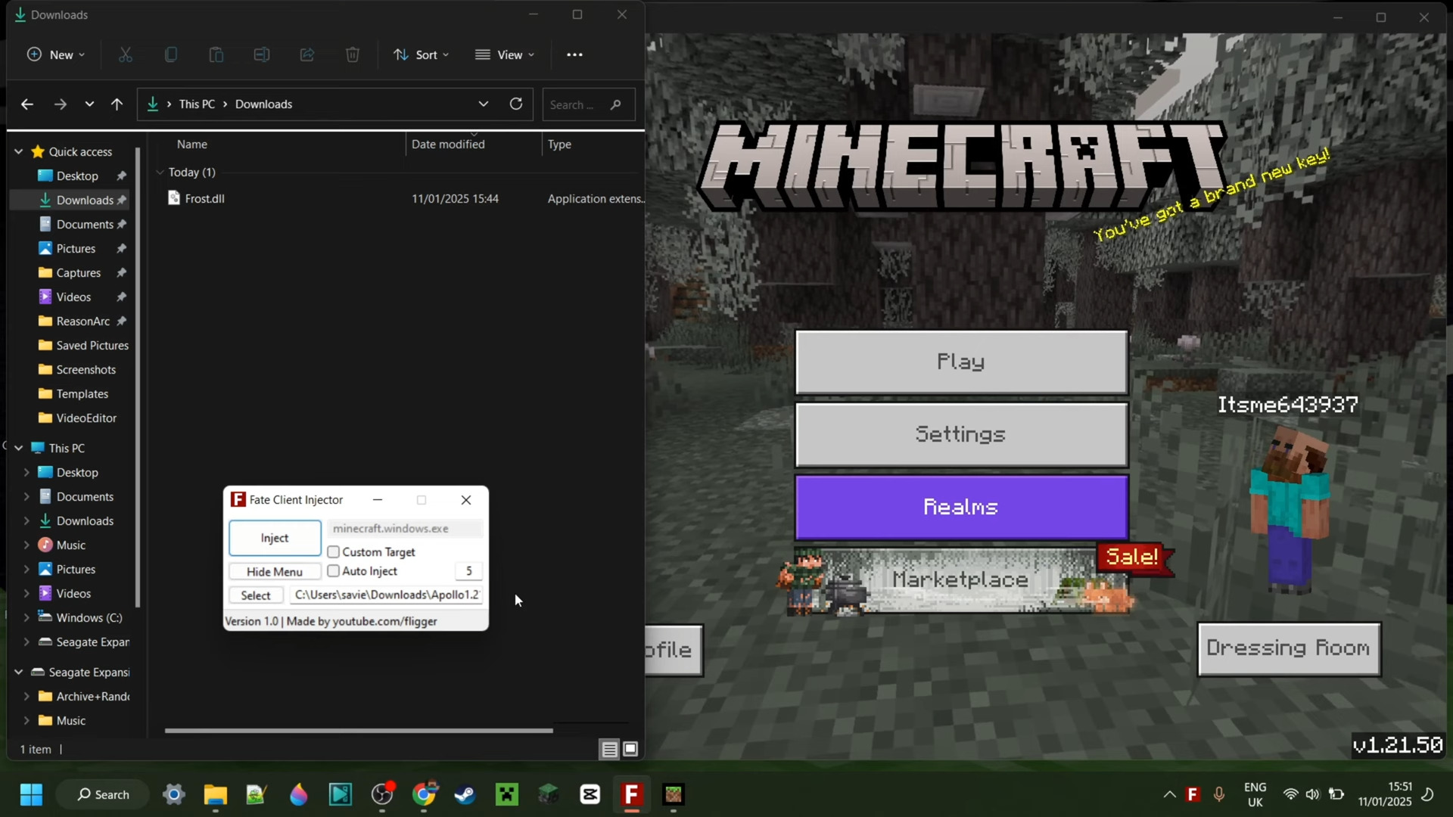This screenshot has height=817, width=1453.
Task: Click the Inject button
Action: (x=275, y=538)
